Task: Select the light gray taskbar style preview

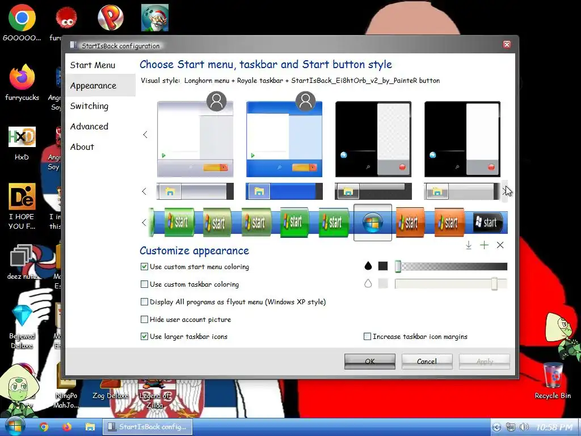Action: [462, 191]
